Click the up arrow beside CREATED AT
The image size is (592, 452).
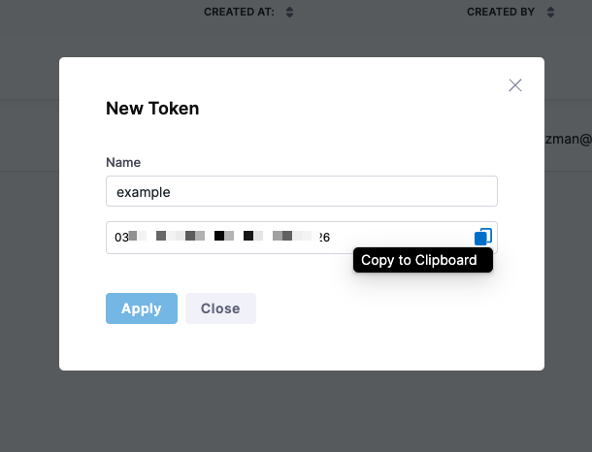(x=289, y=9)
